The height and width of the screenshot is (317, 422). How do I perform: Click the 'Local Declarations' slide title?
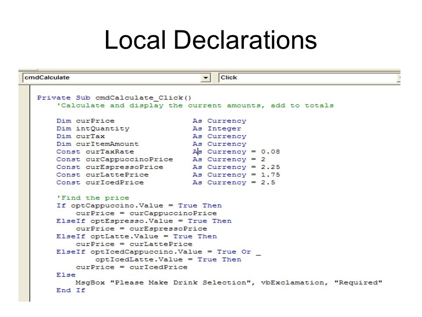[x=211, y=40]
